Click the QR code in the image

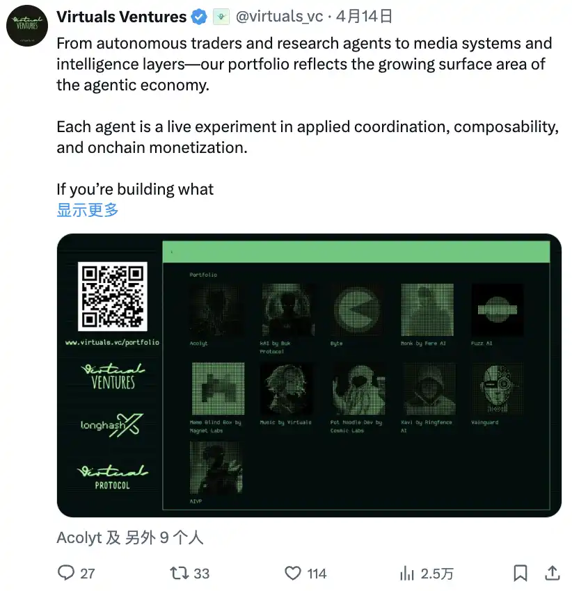click(x=113, y=295)
